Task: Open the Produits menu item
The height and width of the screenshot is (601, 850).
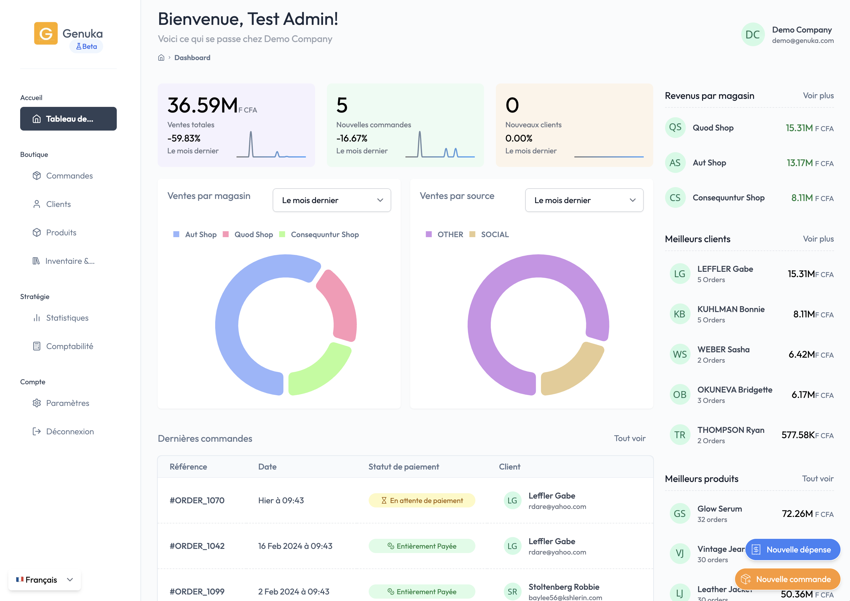Action: (x=61, y=233)
